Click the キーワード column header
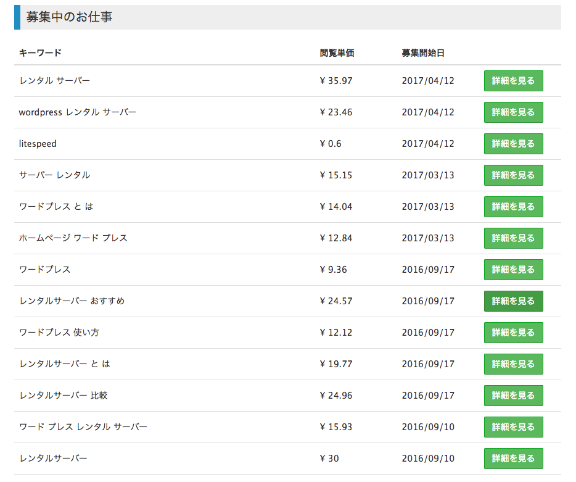 40,53
